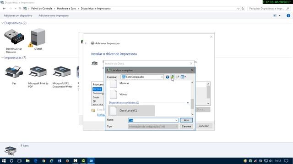Collapse the Dispositivos e unidades group in the file dialog
293x164 pixels.
tap(188, 102)
